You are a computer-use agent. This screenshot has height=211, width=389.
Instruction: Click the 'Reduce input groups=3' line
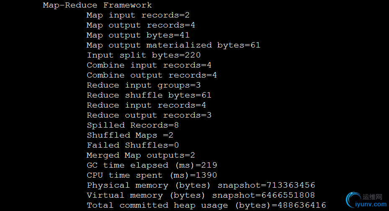pyautogui.click(x=144, y=85)
